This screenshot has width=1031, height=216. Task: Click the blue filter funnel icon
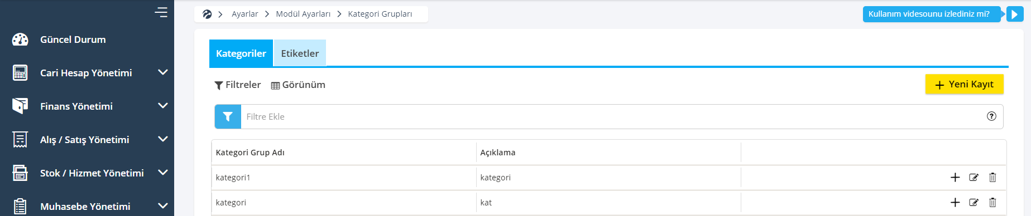pos(228,116)
